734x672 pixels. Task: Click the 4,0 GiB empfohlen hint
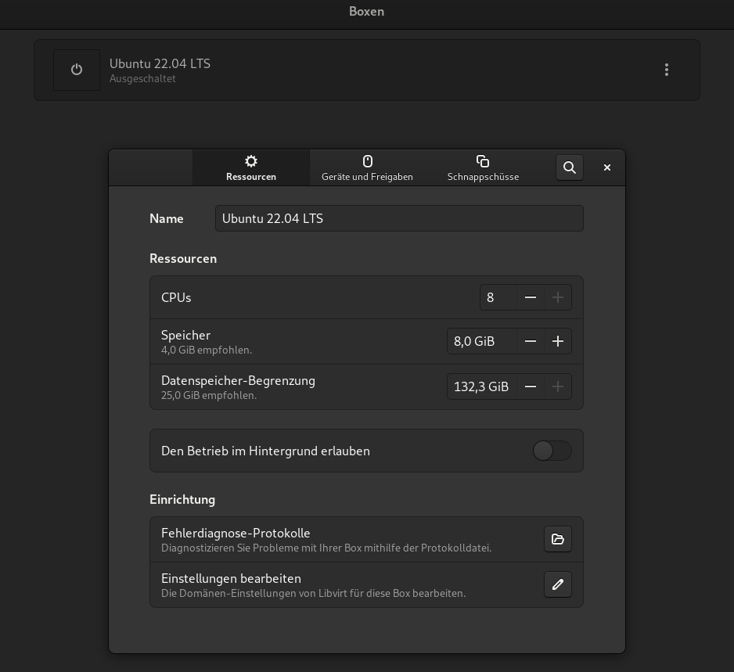(x=207, y=350)
